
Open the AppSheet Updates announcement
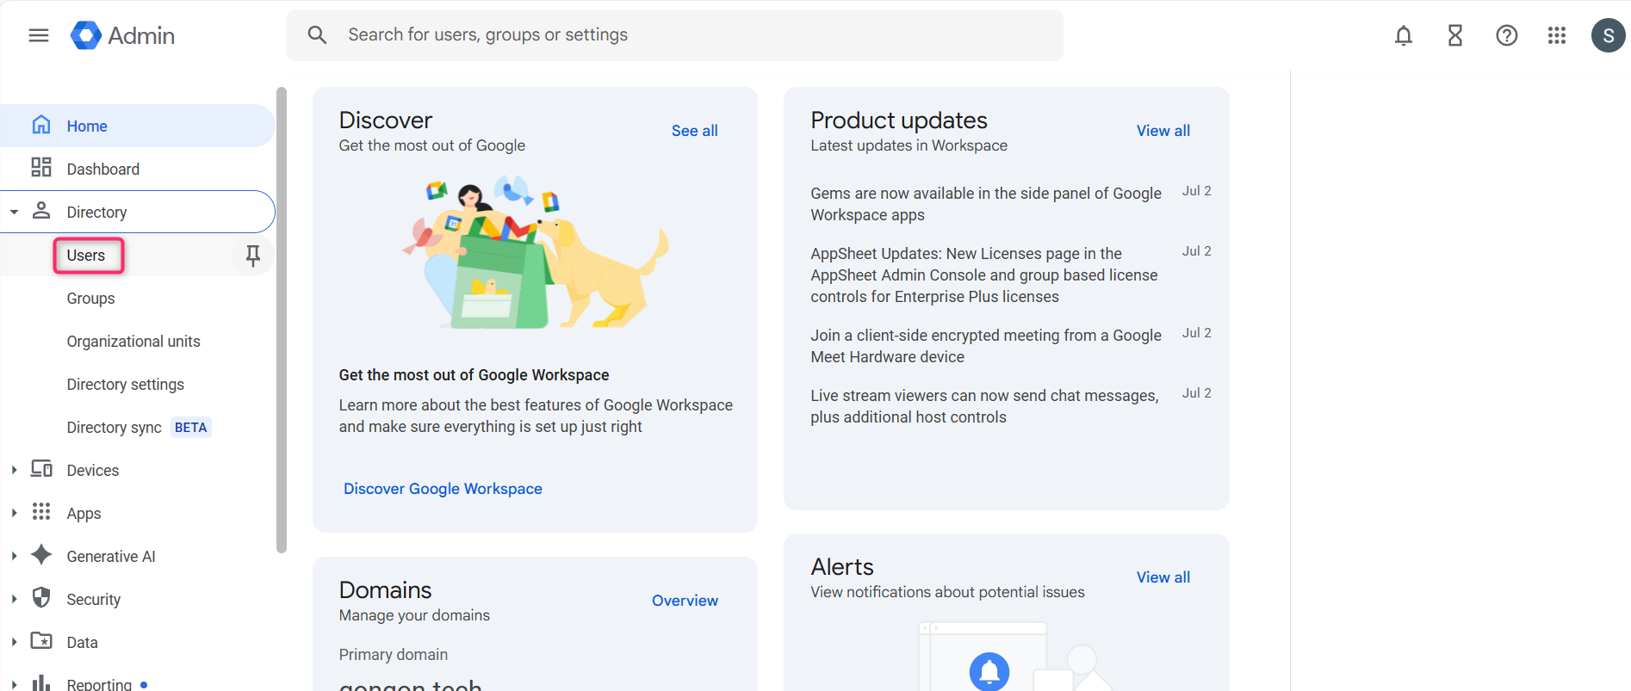coord(984,275)
